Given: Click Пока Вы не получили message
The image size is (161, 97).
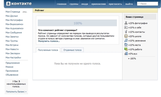Looking at the screenshot, I should click(x=78, y=64).
